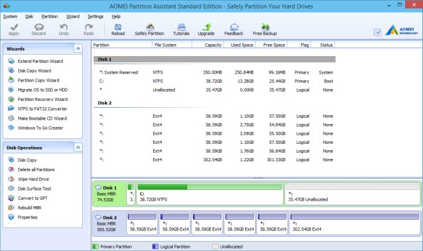Screen dimensions: 423x251
Task: Sort by the Flag column header
Action: pyautogui.click(x=299, y=45)
